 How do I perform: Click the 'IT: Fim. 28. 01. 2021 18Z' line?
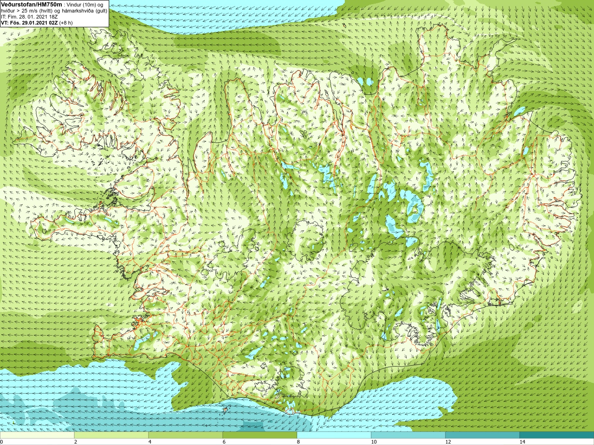[29, 17]
